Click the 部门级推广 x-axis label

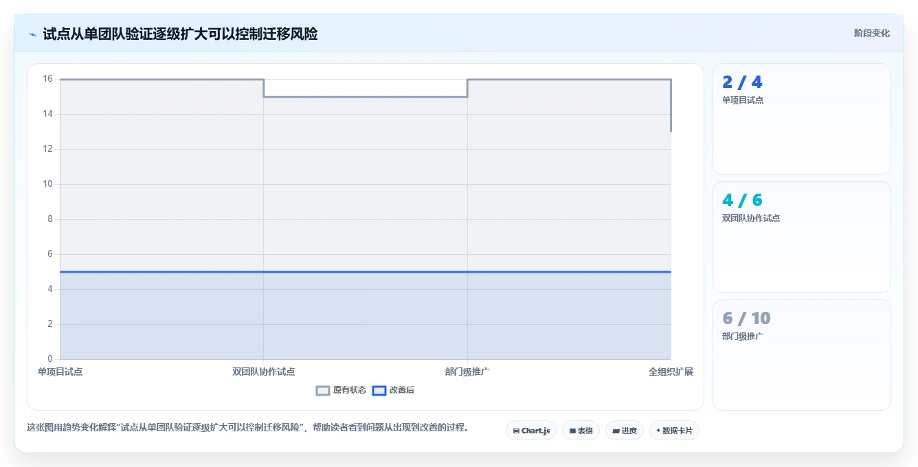467,372
